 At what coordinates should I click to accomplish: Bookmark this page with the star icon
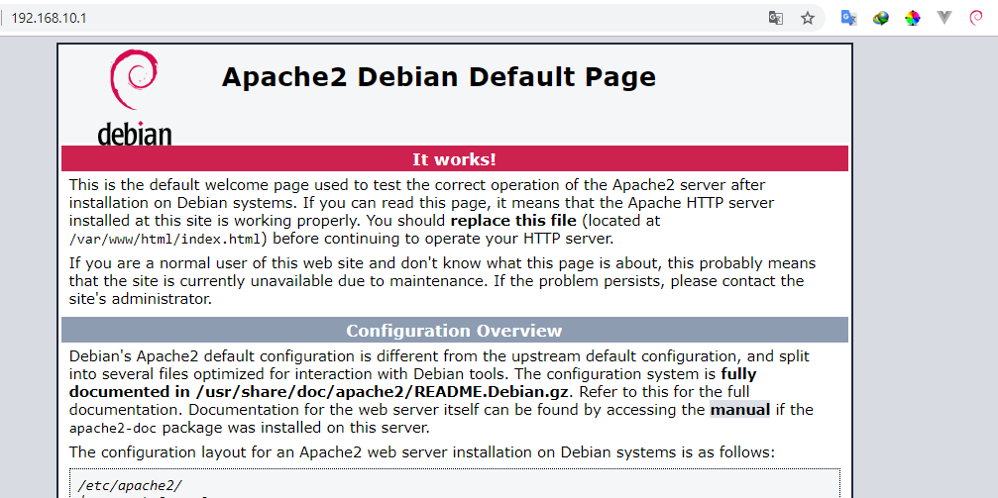tap(808, 18)
